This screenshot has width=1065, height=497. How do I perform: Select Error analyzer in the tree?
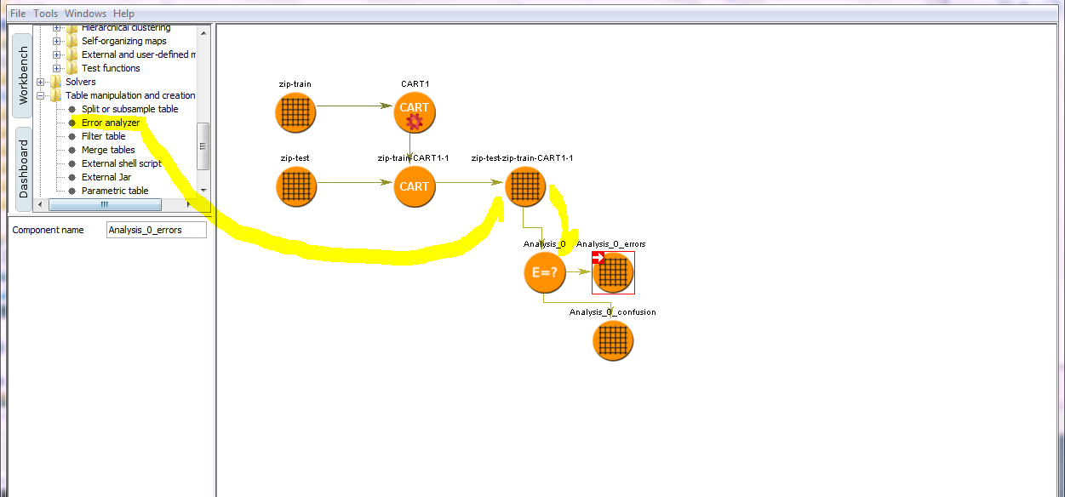[x=110, y=123]
